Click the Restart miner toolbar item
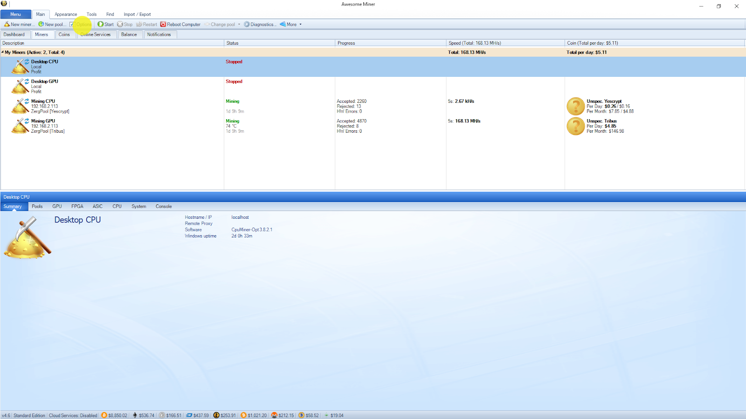 tap(146, 24)
